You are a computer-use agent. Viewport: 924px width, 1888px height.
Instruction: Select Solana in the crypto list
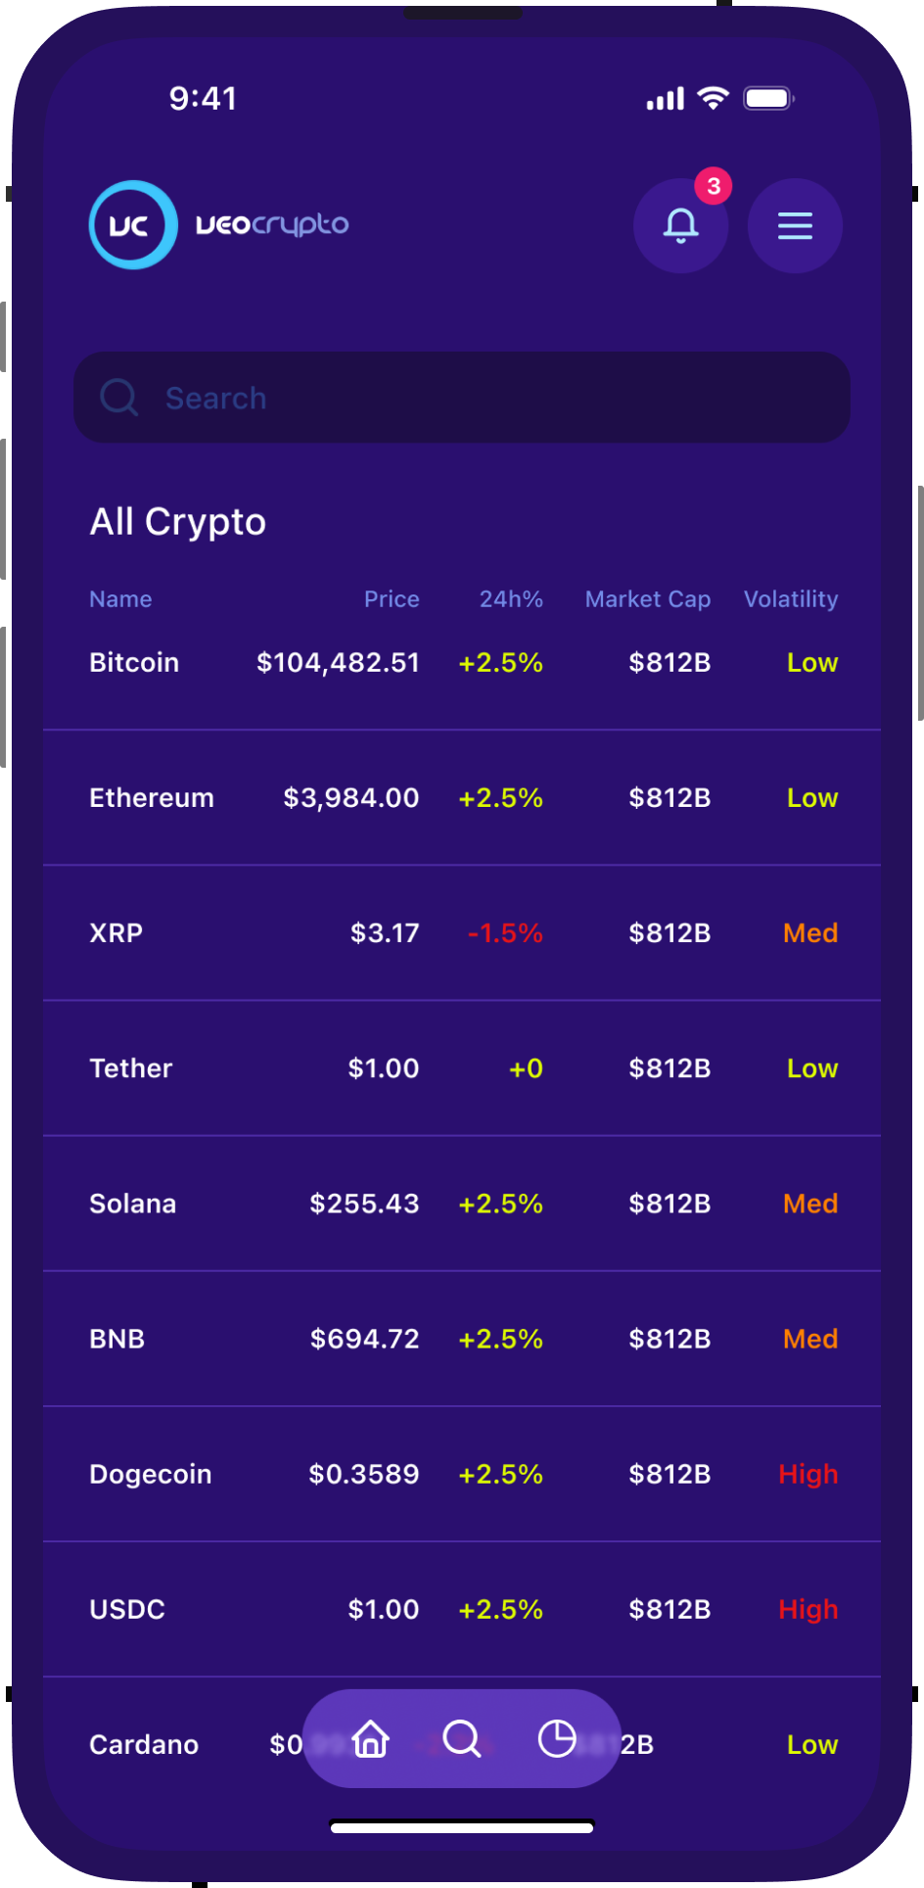tap(133, 1204)
